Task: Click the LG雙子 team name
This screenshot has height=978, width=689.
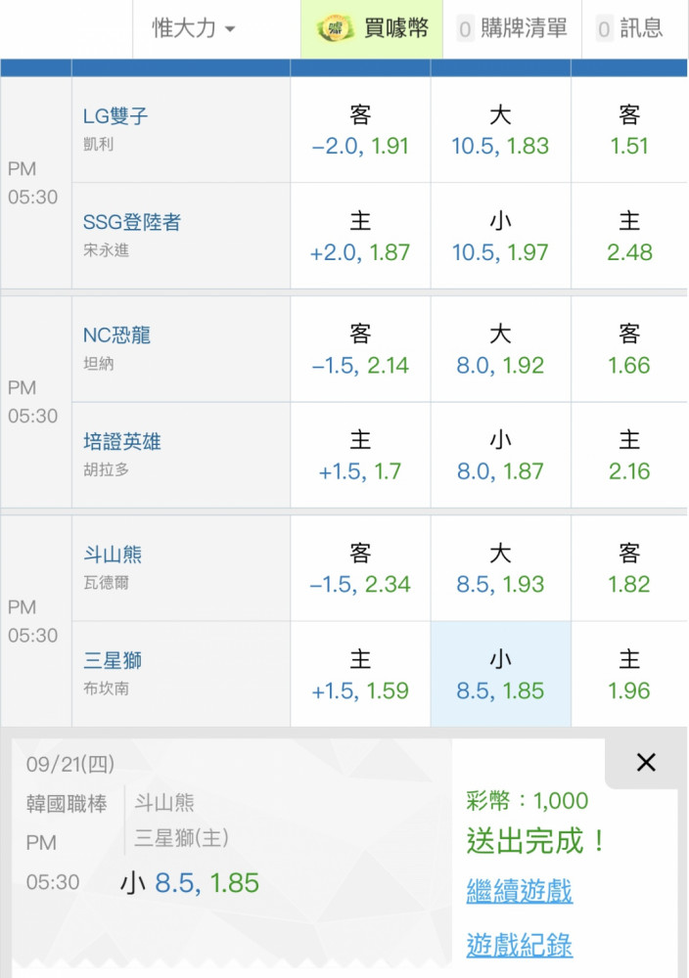Action: pos(115,115)
